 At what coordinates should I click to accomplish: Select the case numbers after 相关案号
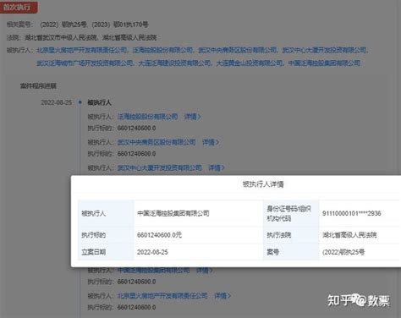coord(94,25)
